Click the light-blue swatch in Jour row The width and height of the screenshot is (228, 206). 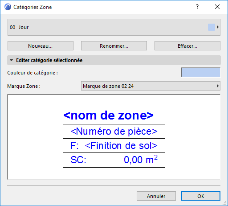[x=212, y=27]
